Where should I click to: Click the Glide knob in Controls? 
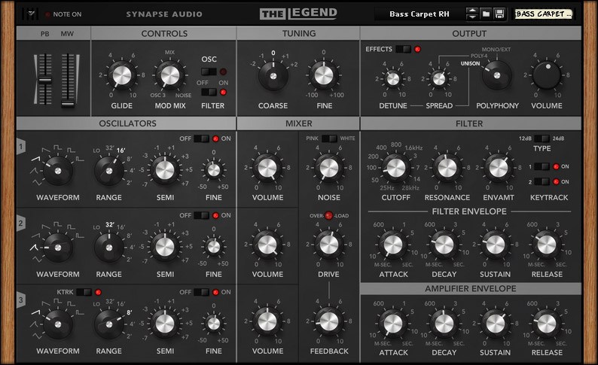pyautogui.click(x=122, y=75)
